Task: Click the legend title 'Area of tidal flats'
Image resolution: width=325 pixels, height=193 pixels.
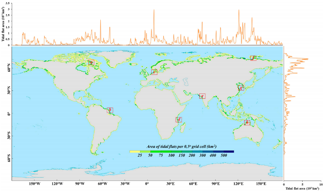Action: click(x=181, y=146)
